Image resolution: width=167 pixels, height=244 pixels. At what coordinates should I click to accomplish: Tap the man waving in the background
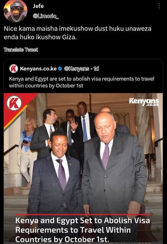[x=69, y=127]
